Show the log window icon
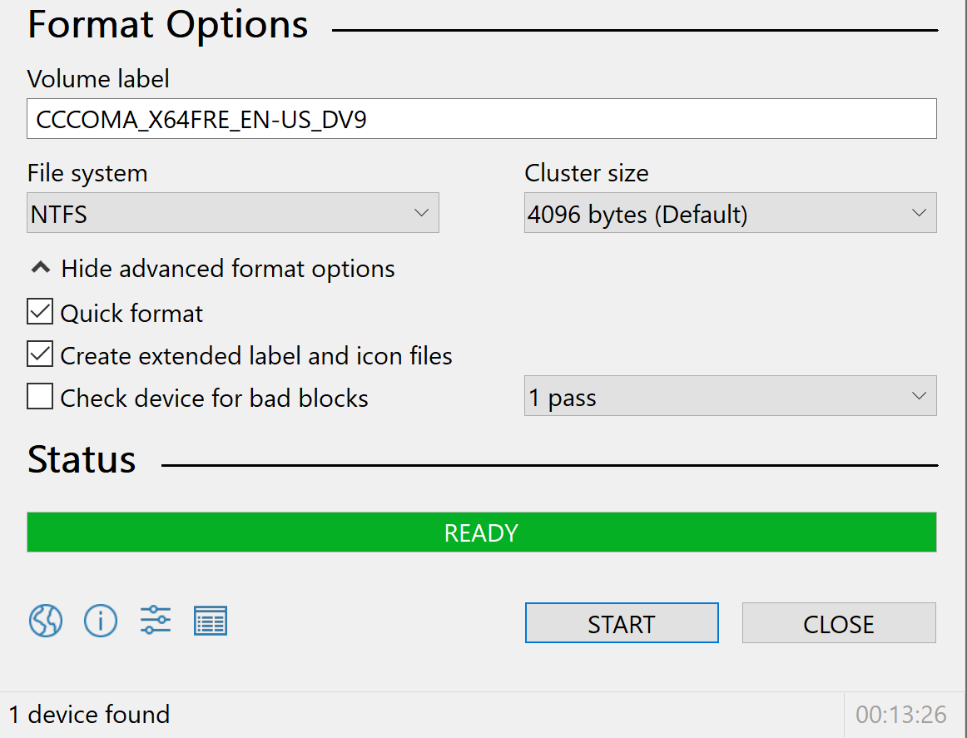 pos(211,620)
